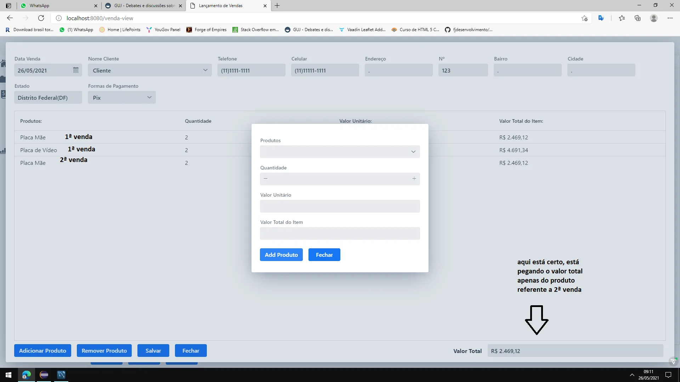Image resolution: width=680 pixels, height=382 pixels.
Task: Expand the Produtos dropdown in the dialog
Action: tap(413, 152)
